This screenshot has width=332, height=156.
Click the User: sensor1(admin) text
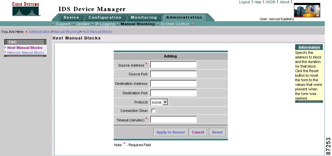coord(277,19)
